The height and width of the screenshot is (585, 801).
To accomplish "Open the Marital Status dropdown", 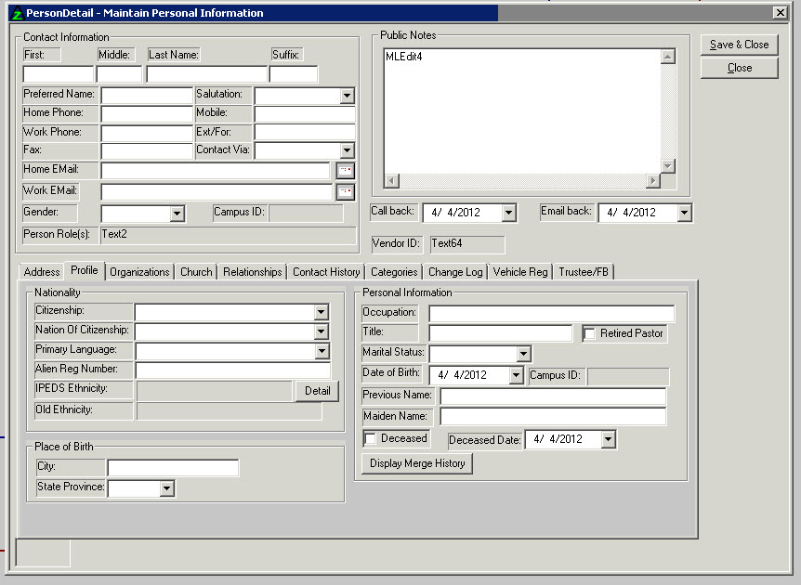I will [x=523, y=354].
